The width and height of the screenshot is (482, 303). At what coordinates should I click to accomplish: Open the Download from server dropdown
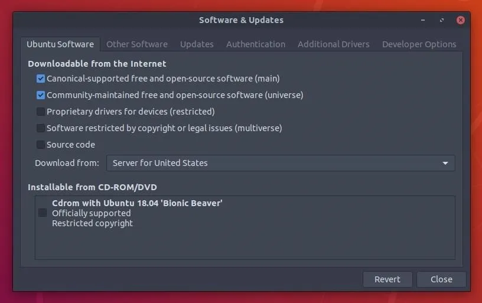pyautogui.click(x=281, y=163)
